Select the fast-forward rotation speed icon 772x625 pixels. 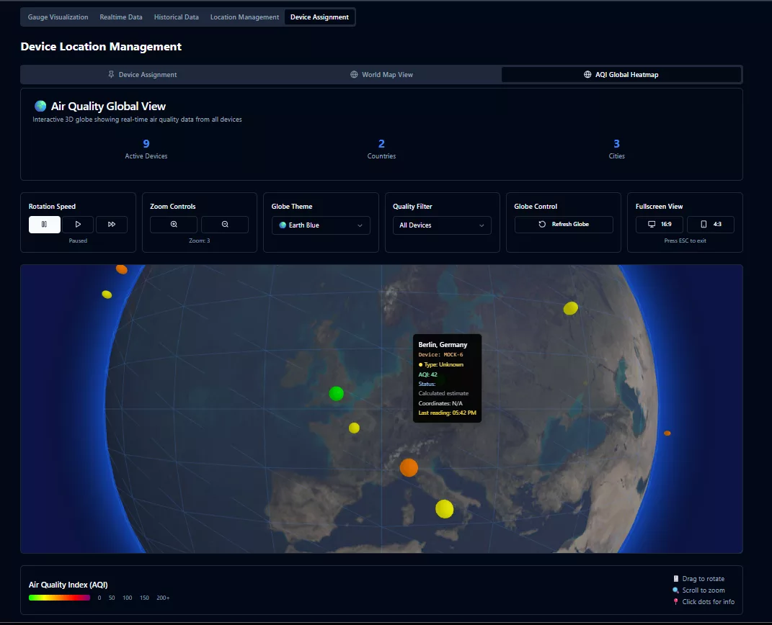click(112, 224)
